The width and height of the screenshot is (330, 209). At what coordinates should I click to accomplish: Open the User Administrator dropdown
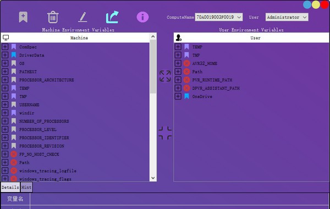pyautogui.click(x=287, y=17)
